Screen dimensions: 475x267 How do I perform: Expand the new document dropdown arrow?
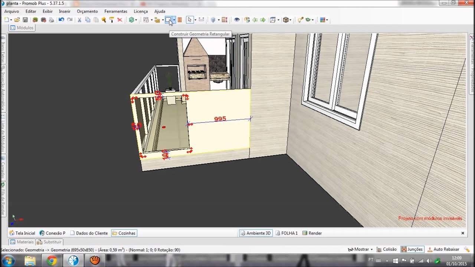pyautogui.click(x=12, y=20)
